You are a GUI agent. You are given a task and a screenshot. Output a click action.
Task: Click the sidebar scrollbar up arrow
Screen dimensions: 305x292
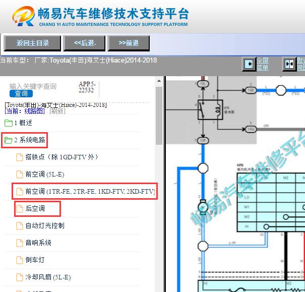159,81
